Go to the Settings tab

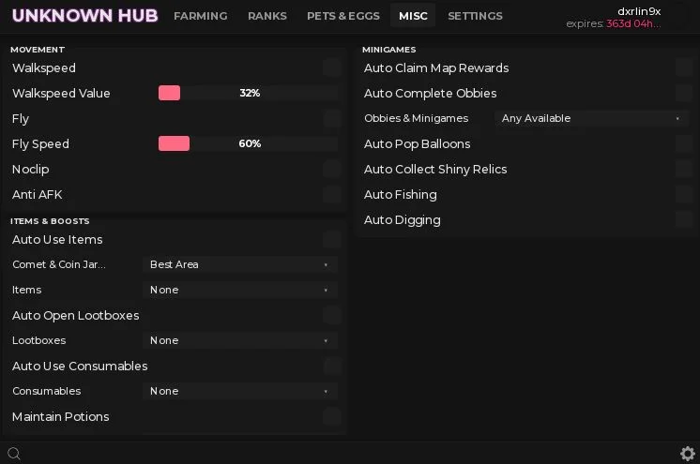pyautogui.click(x=475, y=16)
